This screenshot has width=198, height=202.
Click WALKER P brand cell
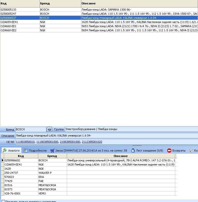[x=53, y=173]
